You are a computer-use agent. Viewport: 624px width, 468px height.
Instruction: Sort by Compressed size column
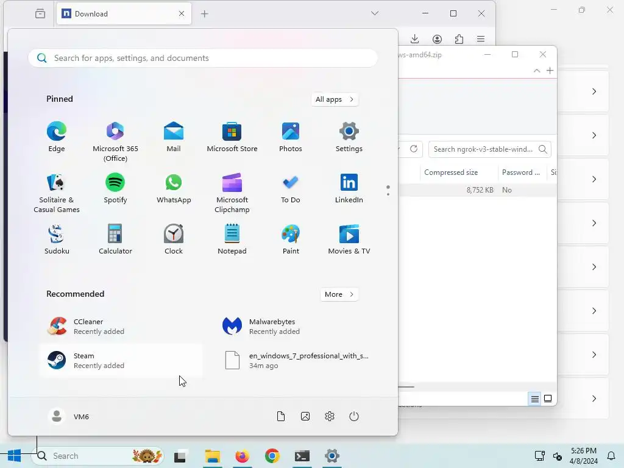click(x=459, y=172)
